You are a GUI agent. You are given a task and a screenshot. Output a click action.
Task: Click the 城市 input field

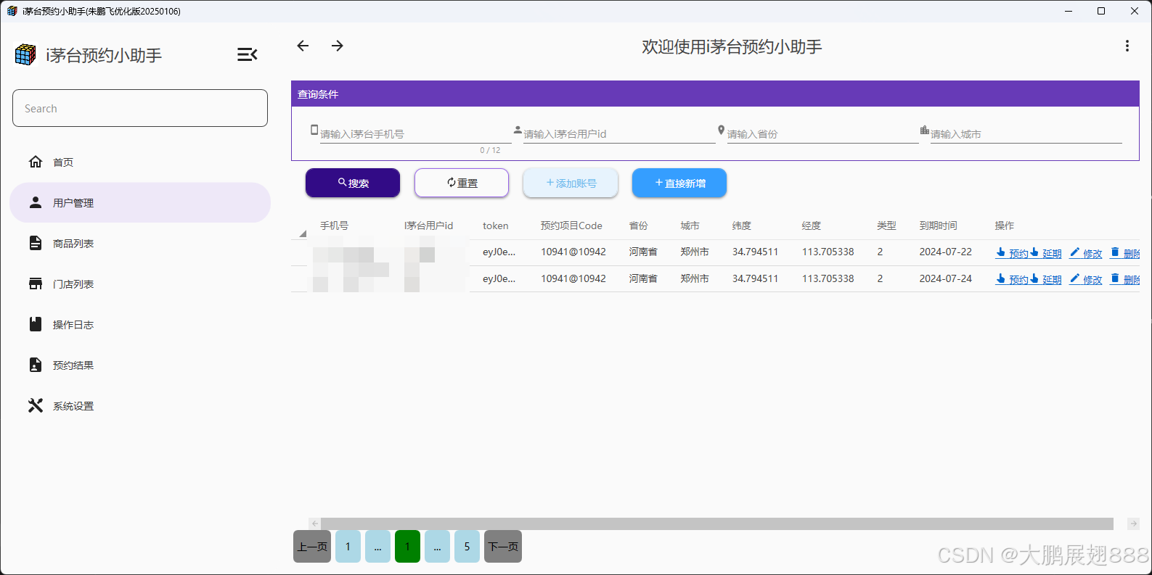(x=1026, y=133)
